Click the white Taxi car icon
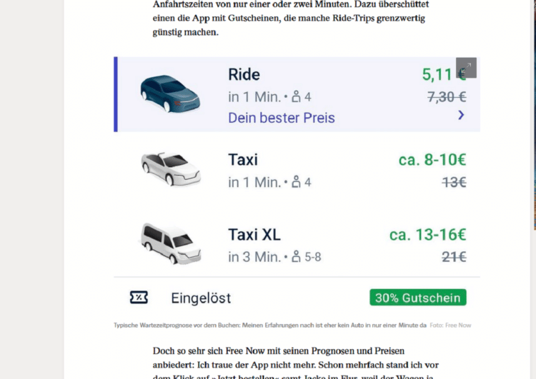536x379 pixels. tap(171, 169)
